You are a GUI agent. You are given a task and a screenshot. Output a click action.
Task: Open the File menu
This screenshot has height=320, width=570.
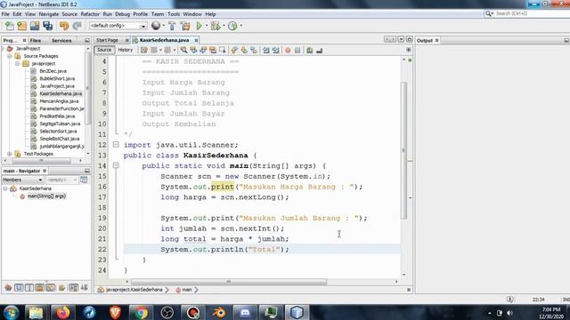(5, 14)
